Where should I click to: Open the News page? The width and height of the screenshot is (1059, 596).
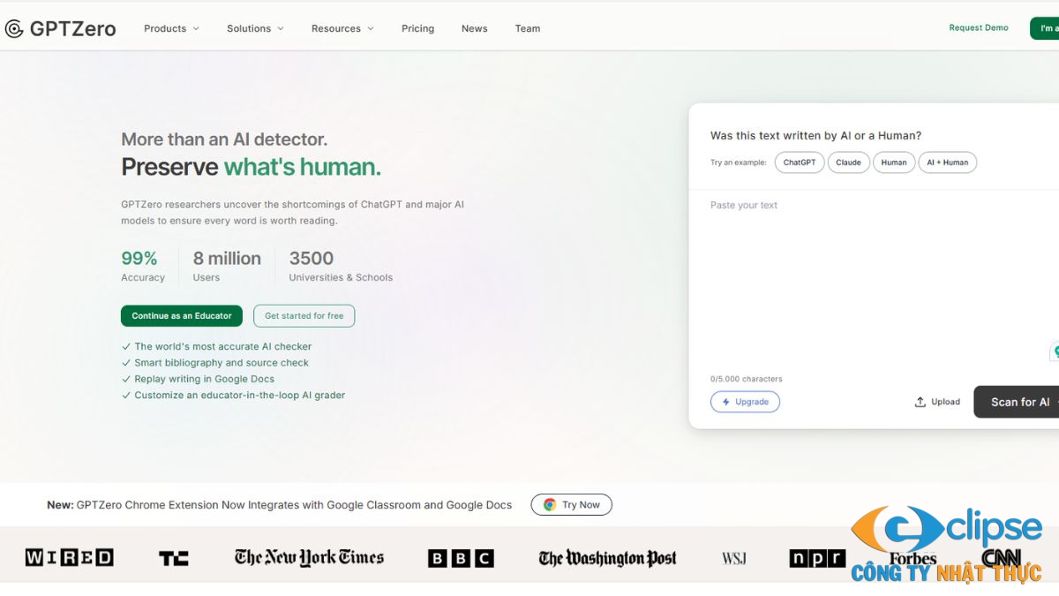(474, 28)
